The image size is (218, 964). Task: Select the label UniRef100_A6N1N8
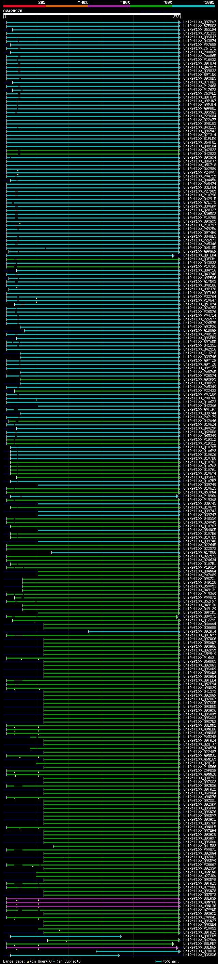200,872
